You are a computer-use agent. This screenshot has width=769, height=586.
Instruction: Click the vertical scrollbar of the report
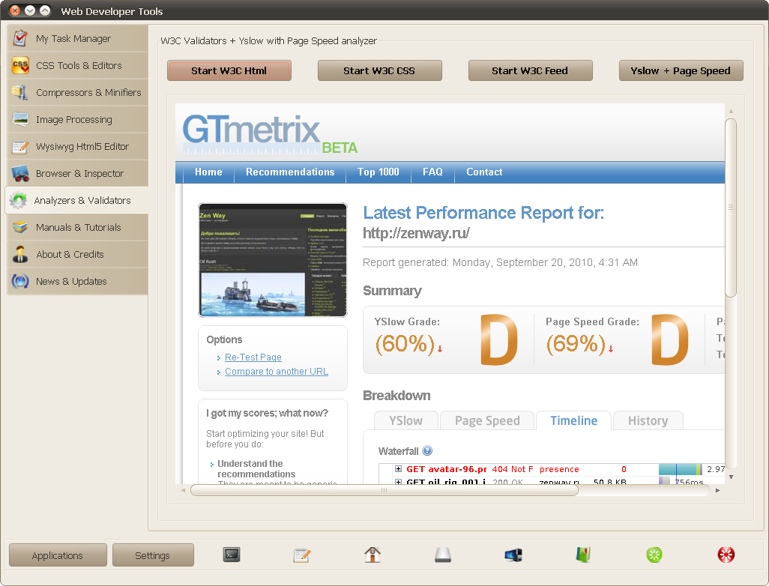(x=731, y=208)
